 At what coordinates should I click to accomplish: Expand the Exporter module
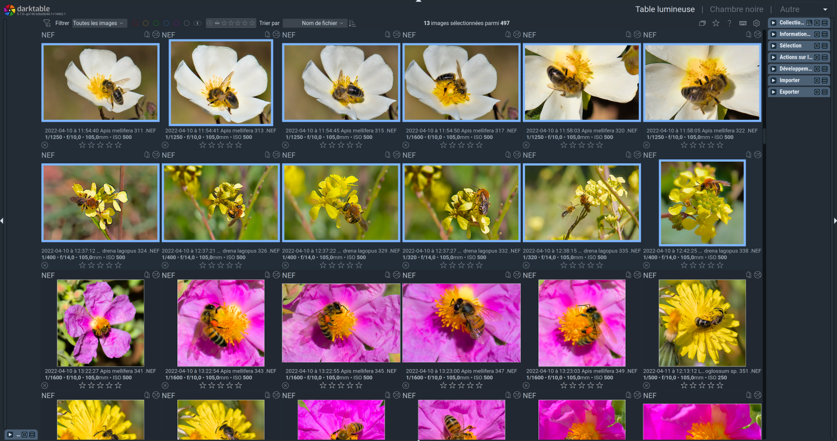tap(773, 92)
